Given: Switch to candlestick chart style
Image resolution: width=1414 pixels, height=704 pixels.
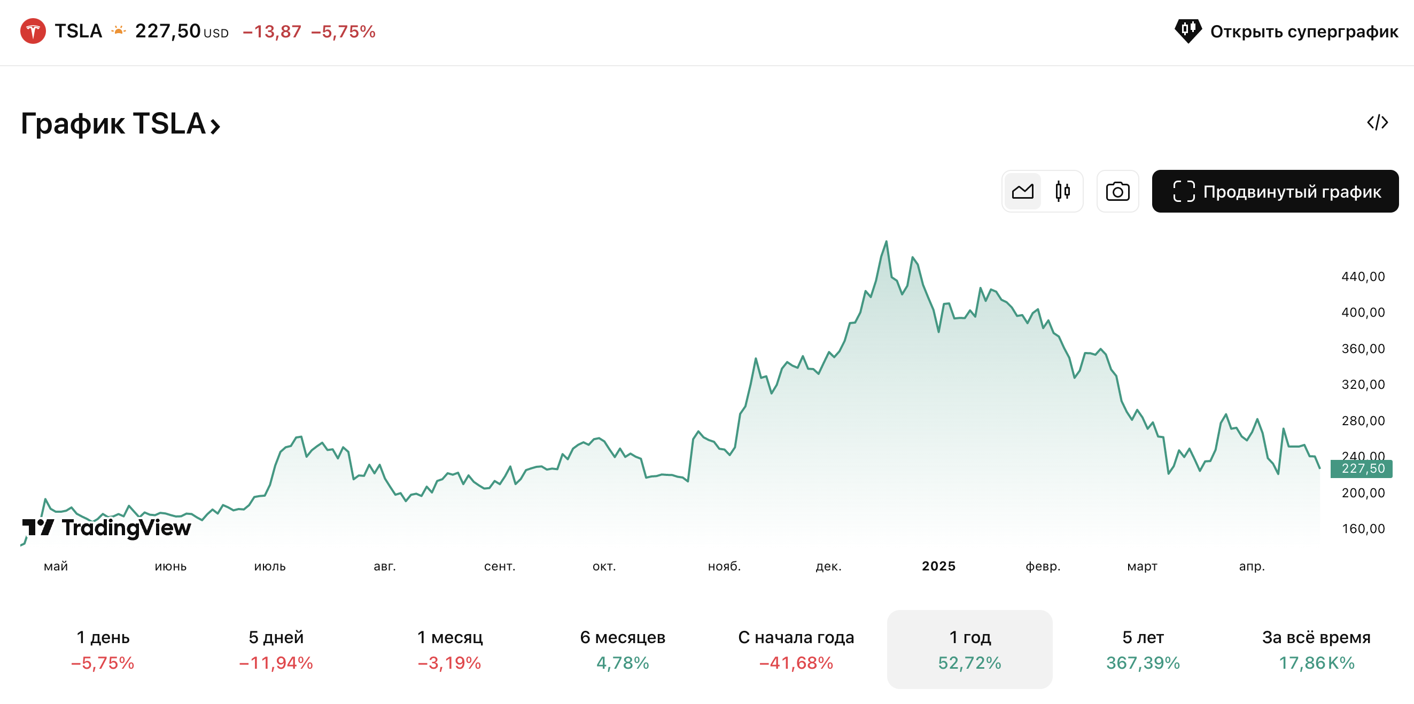Looking at the screenshot, I should tap(1063, 192).
